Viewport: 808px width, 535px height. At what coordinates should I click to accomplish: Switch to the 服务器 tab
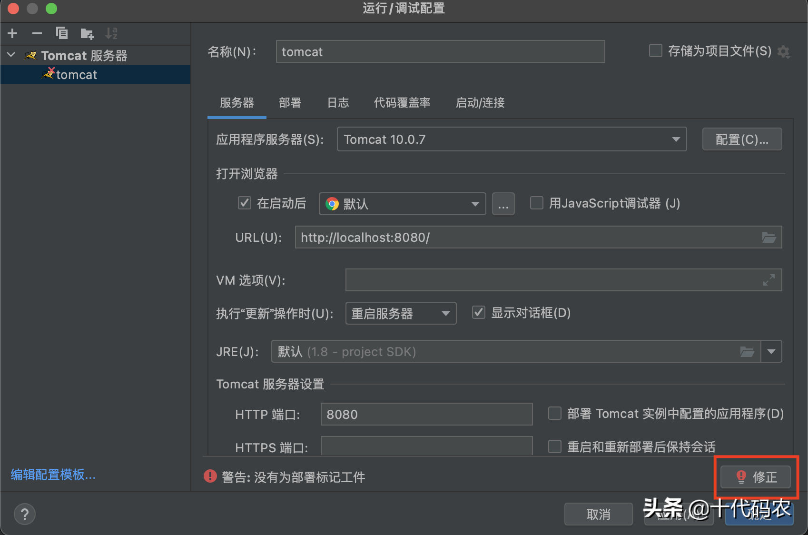(237, 103)
